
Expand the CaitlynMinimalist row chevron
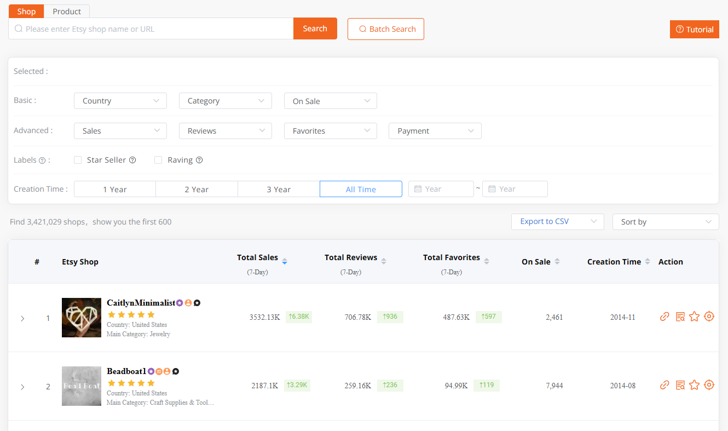click(22, 318)
